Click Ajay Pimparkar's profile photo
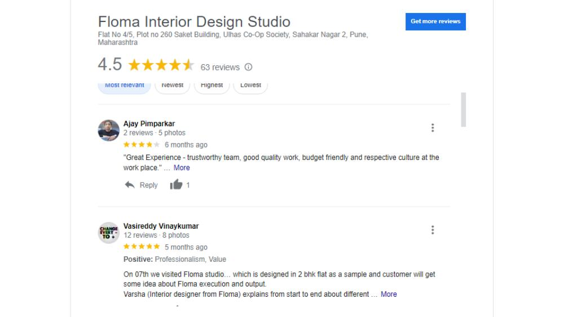This screenshot has width=564, height=317. 108,130
